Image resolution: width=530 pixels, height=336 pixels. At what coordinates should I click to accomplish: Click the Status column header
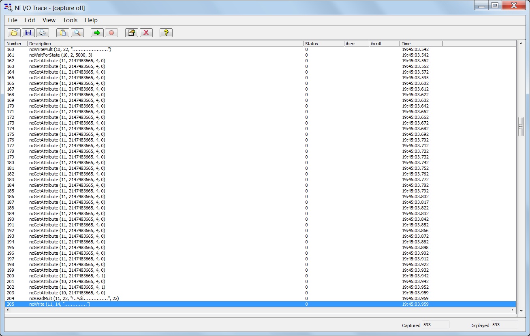(323, 44)
